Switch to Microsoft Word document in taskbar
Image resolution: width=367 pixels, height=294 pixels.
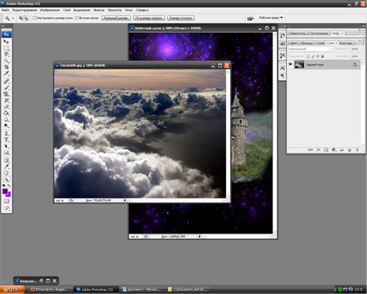pos(141,289)
